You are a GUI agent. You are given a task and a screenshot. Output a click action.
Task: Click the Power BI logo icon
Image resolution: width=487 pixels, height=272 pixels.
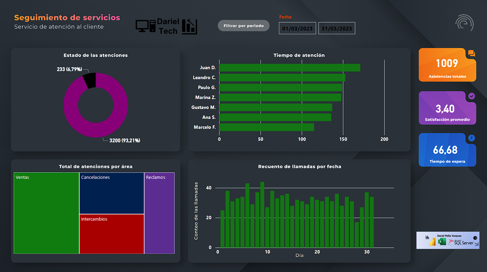click(x=433, y=242)
